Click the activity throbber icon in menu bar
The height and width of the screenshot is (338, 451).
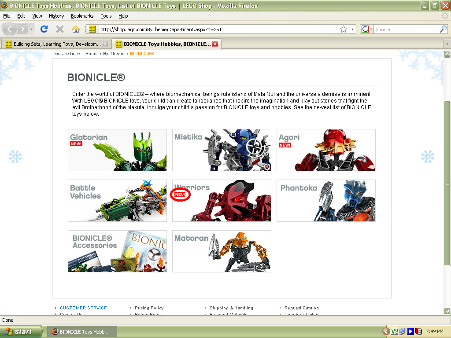pyautogui.click(x=445, y=16)
